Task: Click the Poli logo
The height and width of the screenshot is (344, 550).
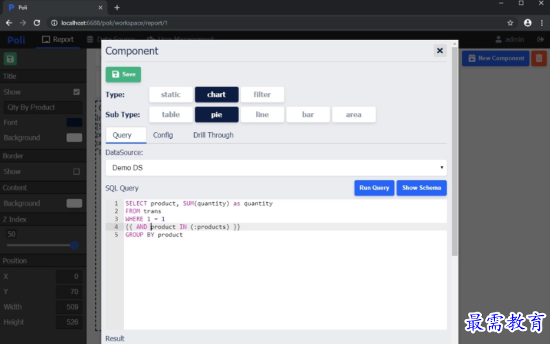Action: [16, 40]
